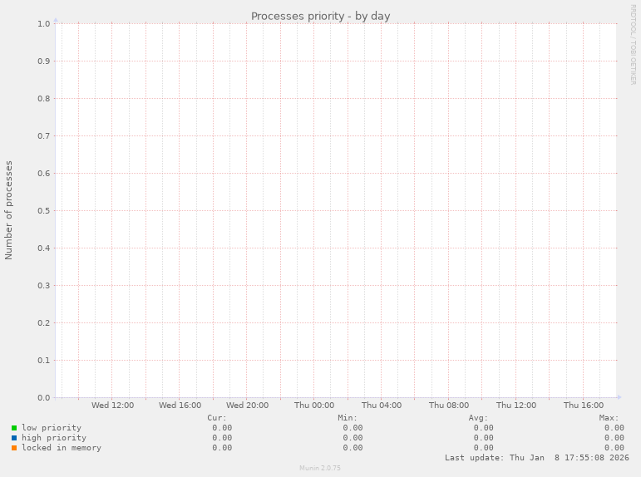Click the locked in memory Max value 0.00
The height and width of the screenshot is (477, 641).
pos(614,448)
